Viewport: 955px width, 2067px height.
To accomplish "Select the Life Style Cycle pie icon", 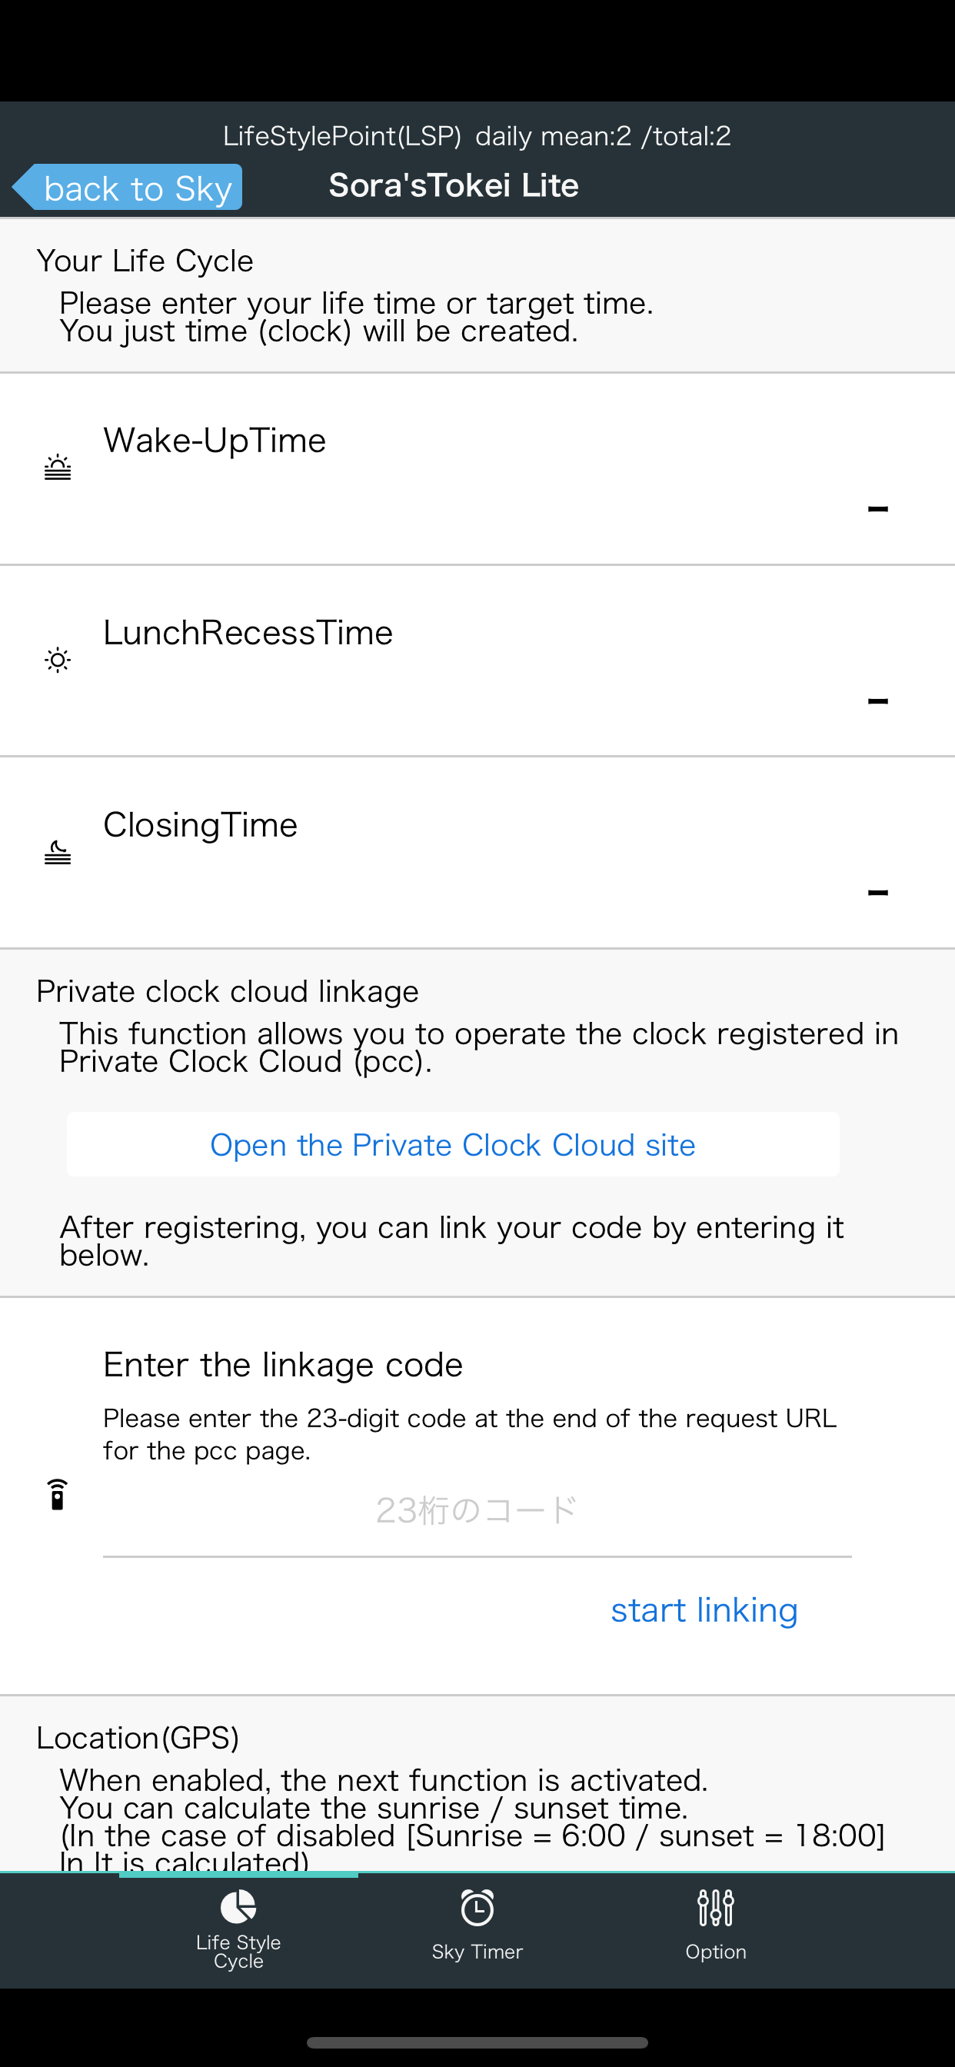I will point(238,1906).
